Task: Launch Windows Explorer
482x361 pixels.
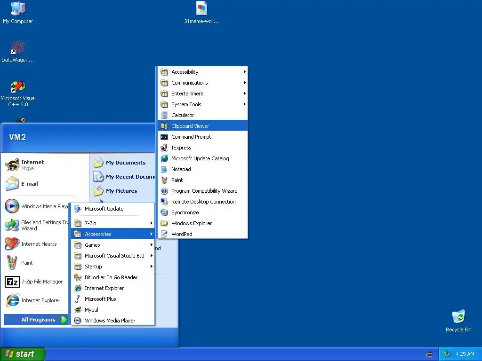Action: coord(202,223)
